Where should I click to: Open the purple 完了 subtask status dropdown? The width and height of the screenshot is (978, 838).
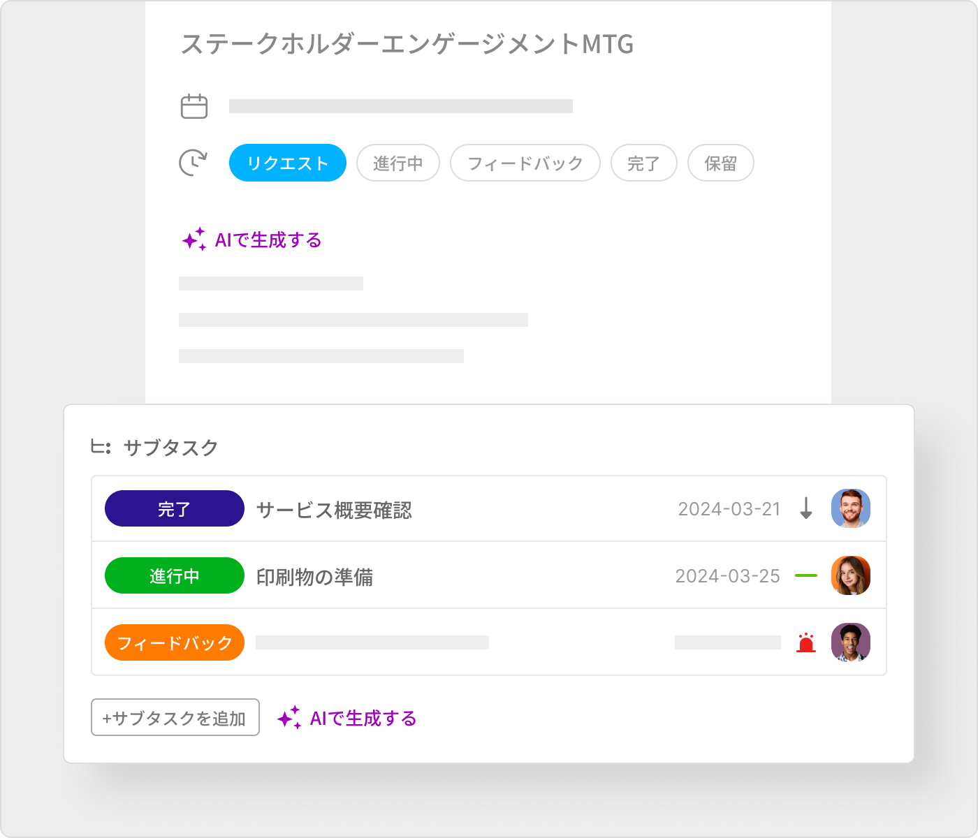point(175,508)
